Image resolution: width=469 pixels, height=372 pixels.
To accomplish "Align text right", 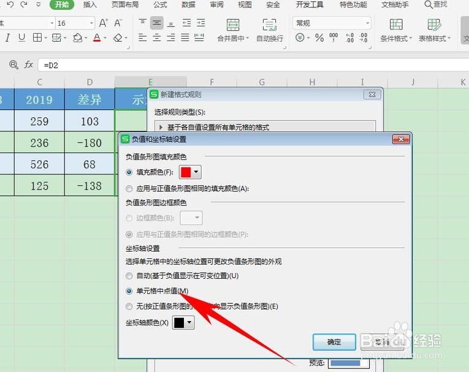I will click(171, 37).
